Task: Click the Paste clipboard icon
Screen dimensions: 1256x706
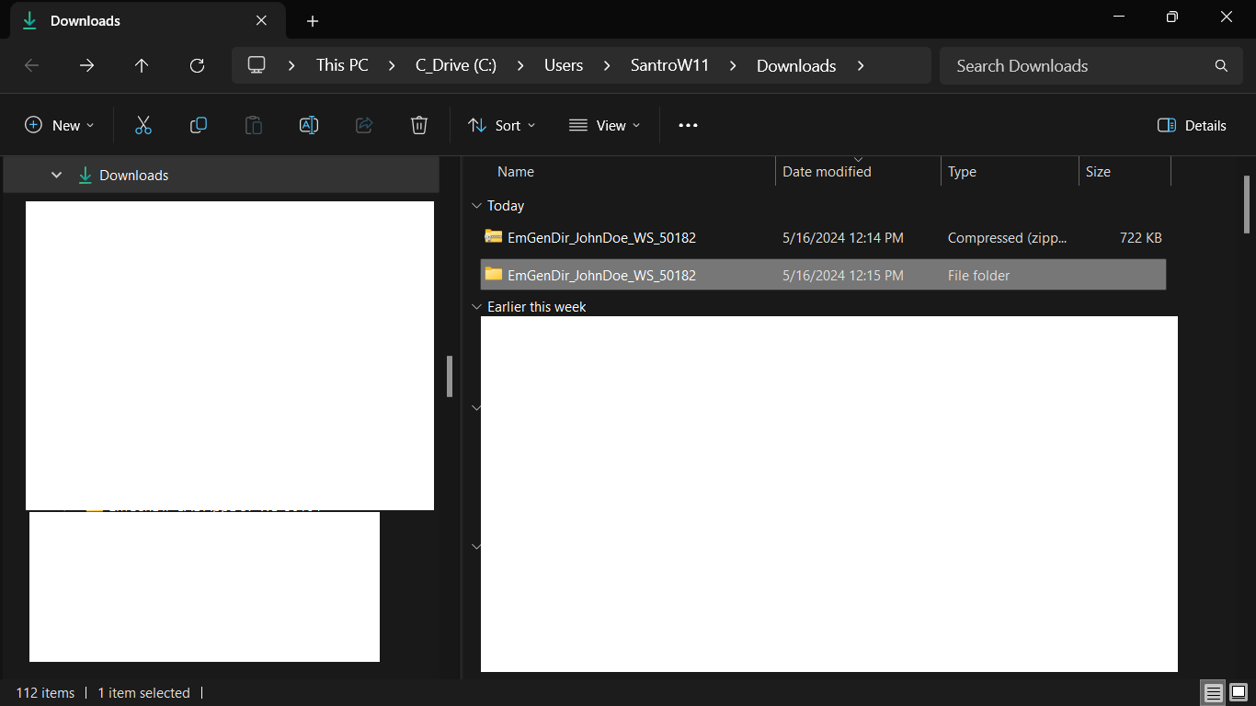Action: (x=254, y=125)
